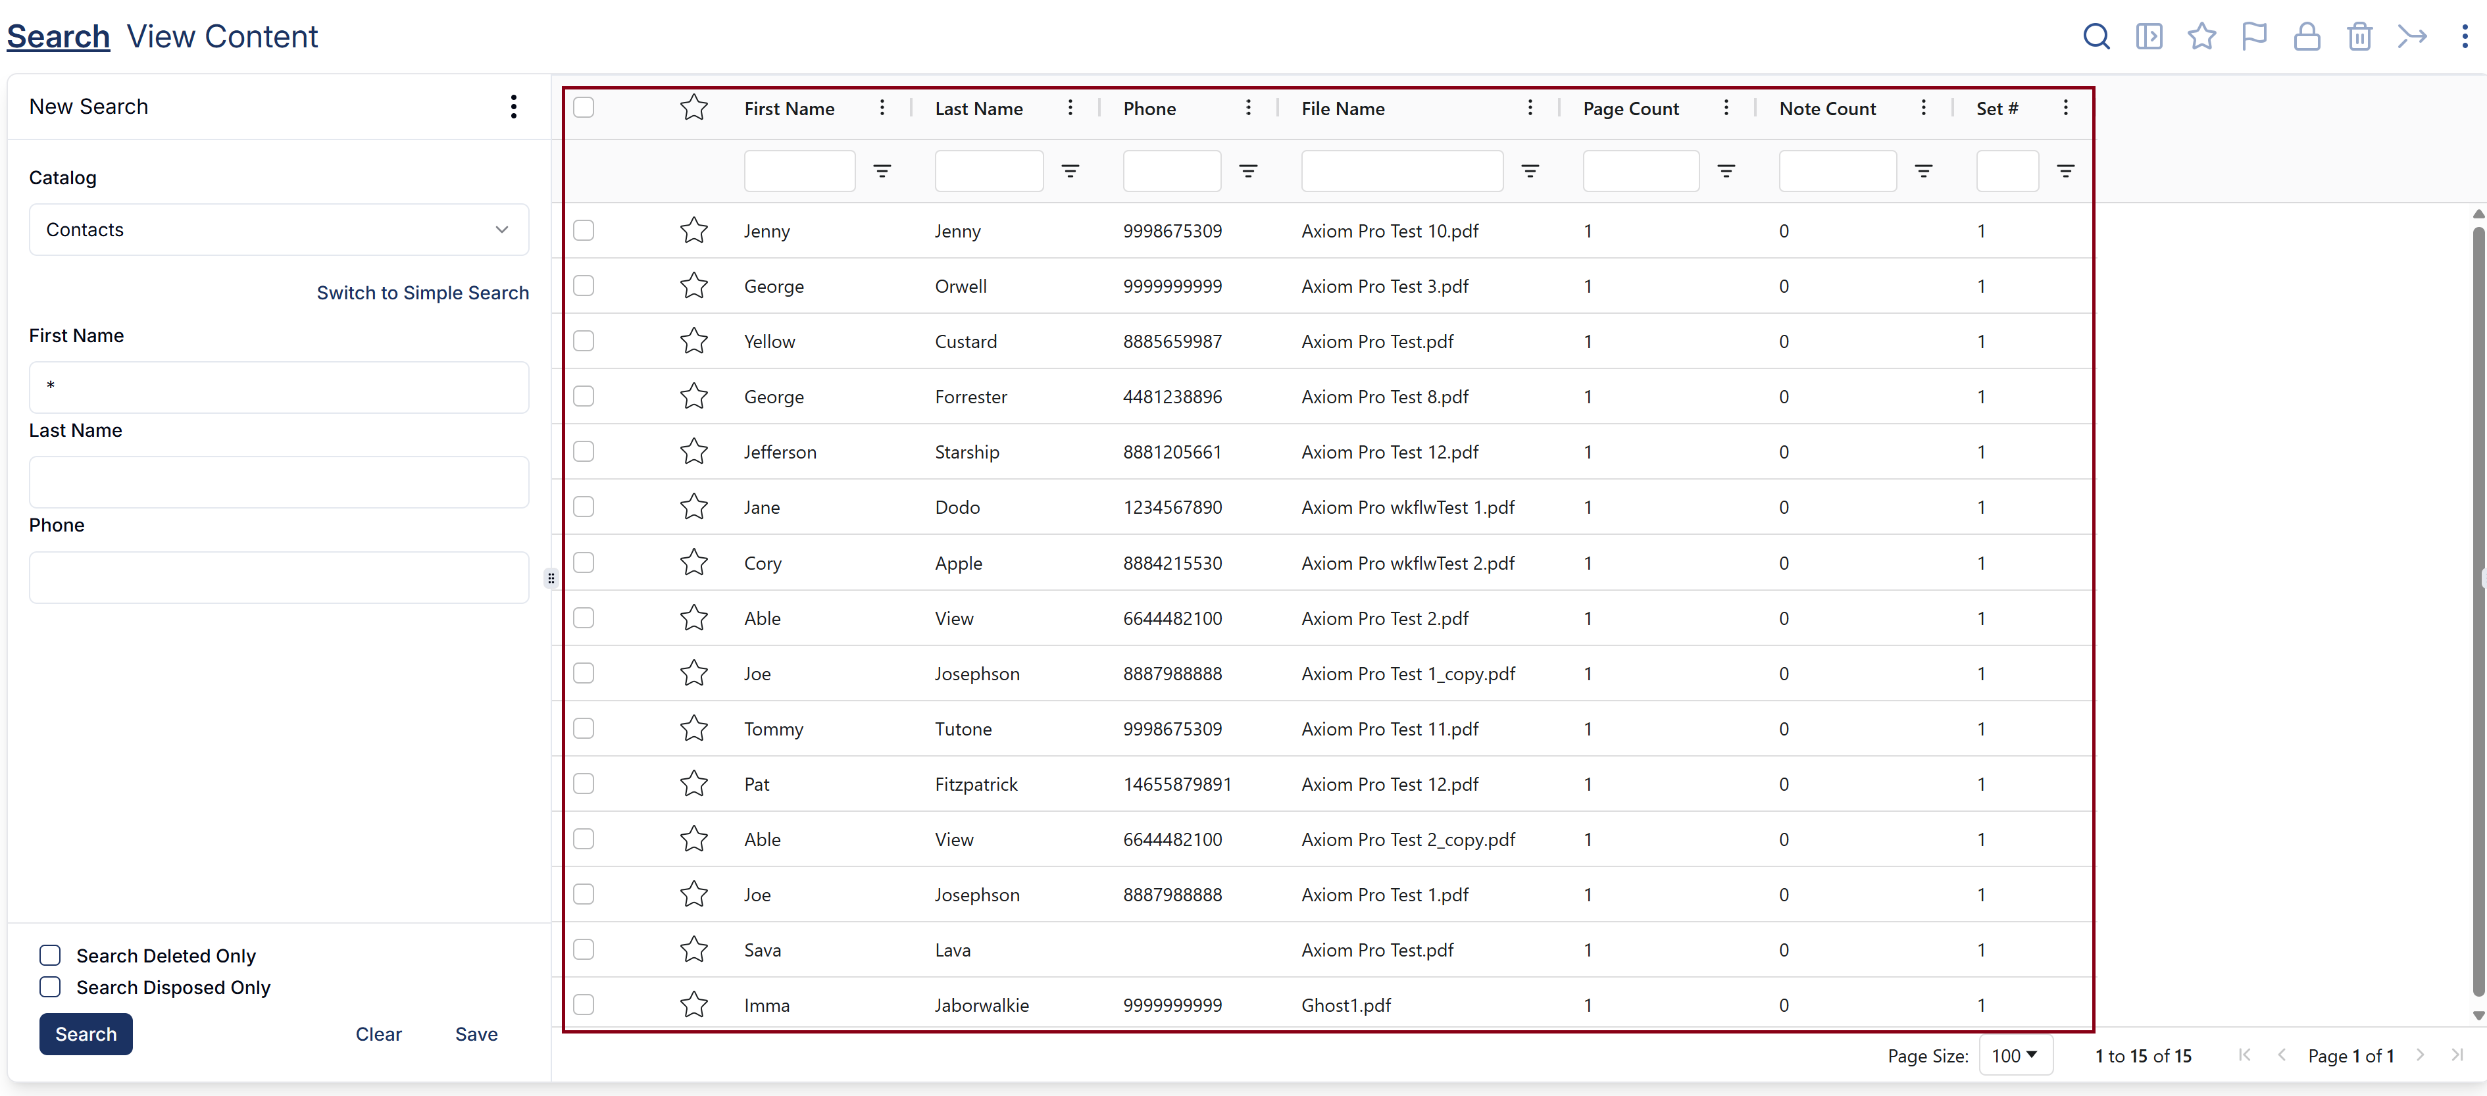Enable Search Disposed Only
The width and height of the screenshot is (2487, 1096).
[x=50, y=987]
